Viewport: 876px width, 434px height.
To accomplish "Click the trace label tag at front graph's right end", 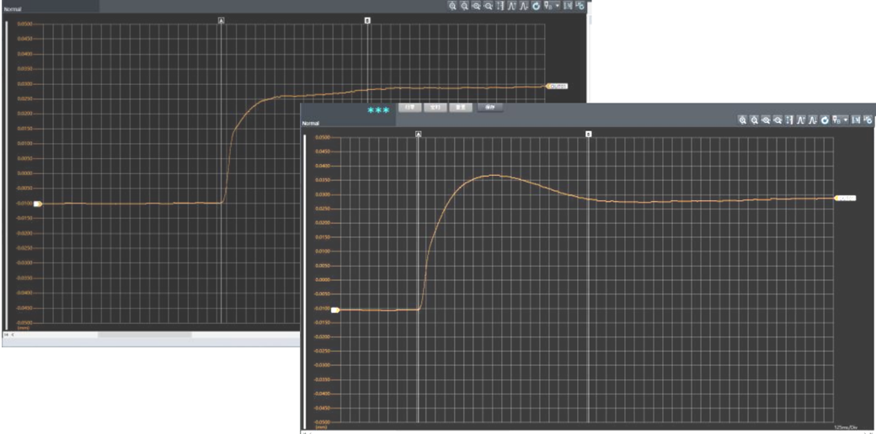I will tap(847, 198).
